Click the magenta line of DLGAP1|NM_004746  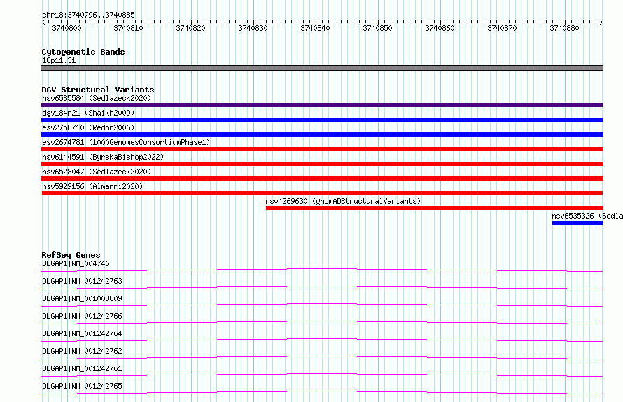pyautogui.click(x=322, y=270)
